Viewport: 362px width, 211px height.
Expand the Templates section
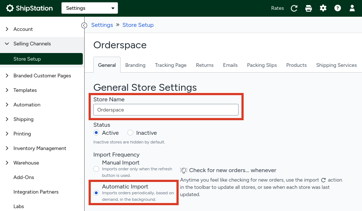click(7, 90)
